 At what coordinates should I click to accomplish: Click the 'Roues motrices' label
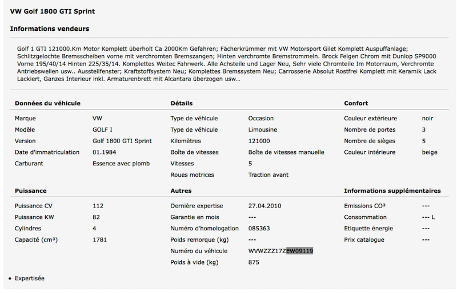tap(193, 175)
